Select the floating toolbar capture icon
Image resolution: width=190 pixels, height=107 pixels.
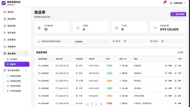click(87, 104)
